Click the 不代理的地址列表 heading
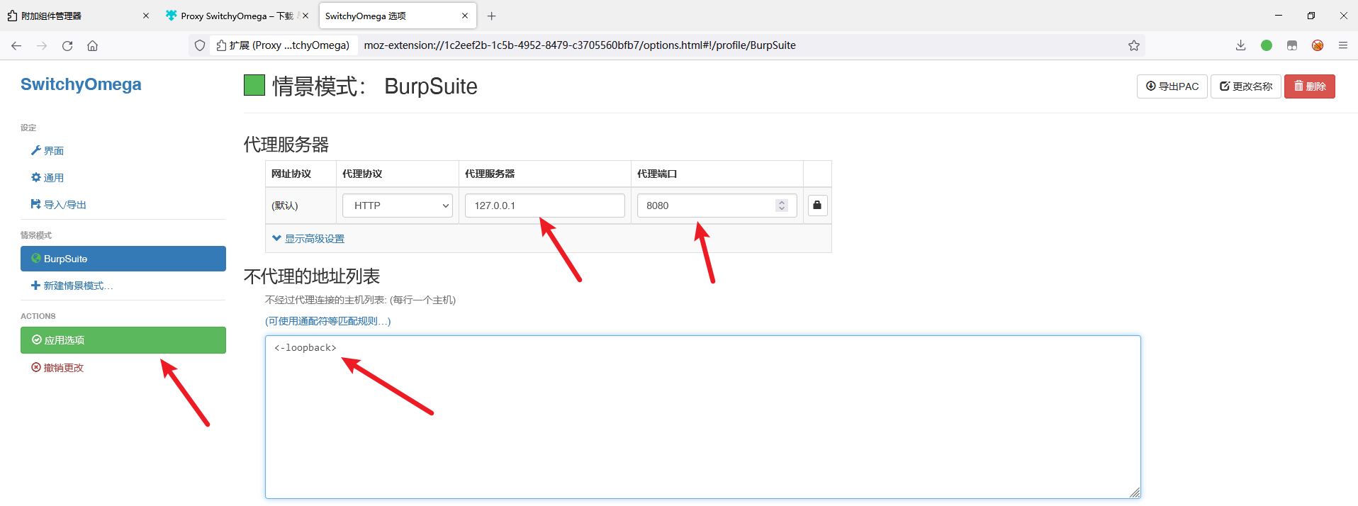 312,276
